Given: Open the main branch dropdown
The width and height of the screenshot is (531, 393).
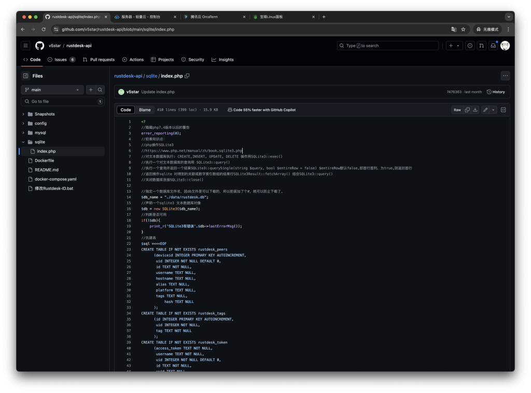Looking at the screenshot, I should pos(52,90).
